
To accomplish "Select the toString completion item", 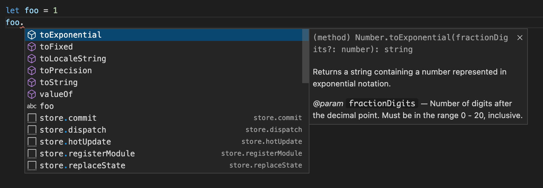I will coord(59,82).
